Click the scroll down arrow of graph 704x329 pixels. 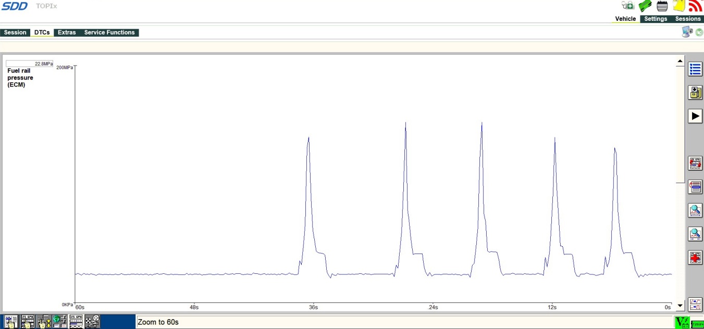click(680, 306)
